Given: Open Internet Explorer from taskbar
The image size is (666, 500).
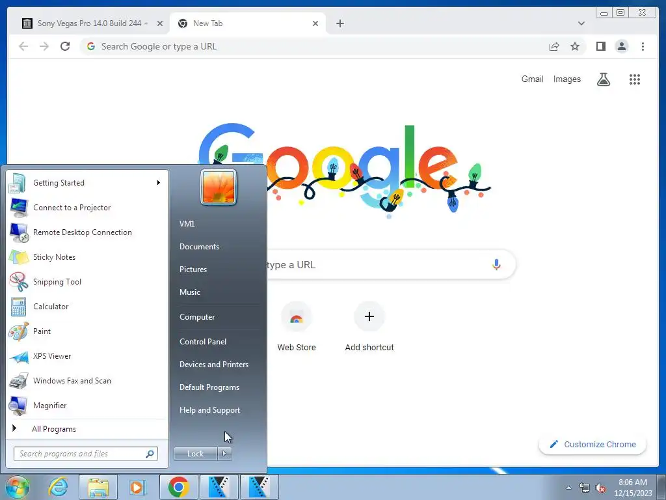Looking at the screenshot, I should tap(58, 487).
